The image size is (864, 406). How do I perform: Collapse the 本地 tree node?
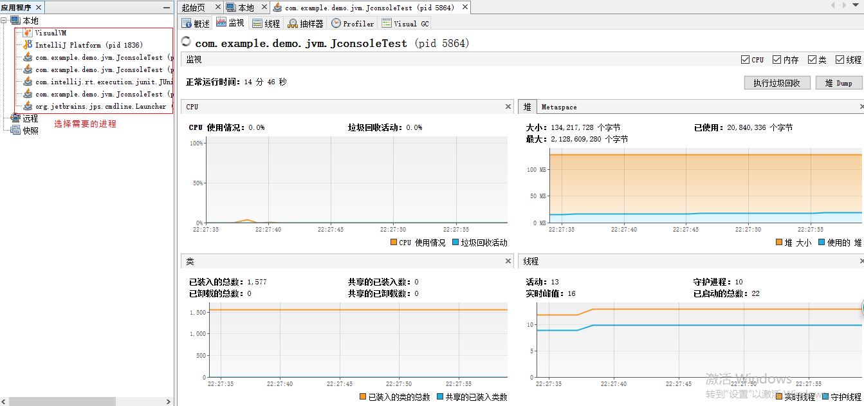[5, 21]
